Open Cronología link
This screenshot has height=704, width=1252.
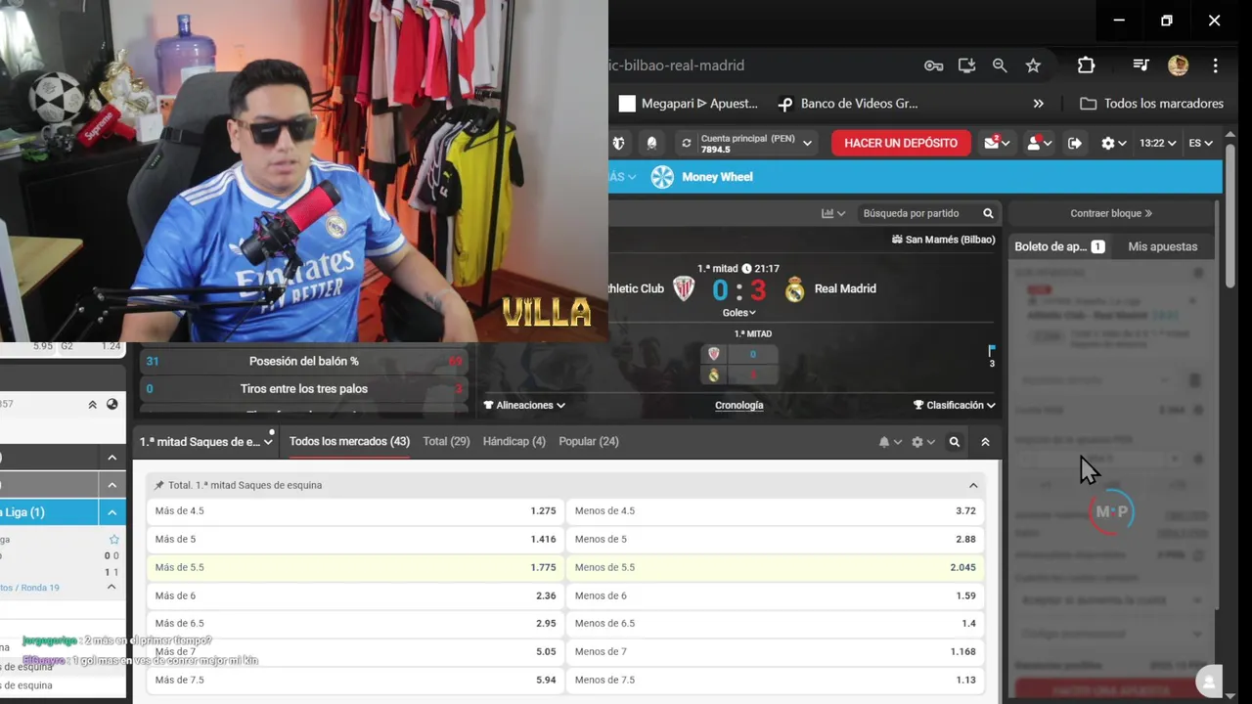[x=738, y=405]
